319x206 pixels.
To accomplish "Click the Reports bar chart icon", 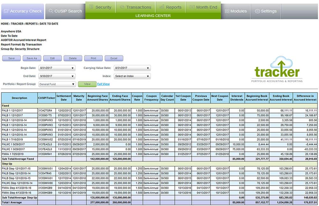I will tap(162, 7).
